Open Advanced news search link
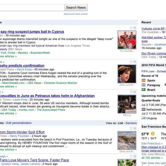This screenshot has height=166, width=166. pyautogui.click(x=76, y=14)
